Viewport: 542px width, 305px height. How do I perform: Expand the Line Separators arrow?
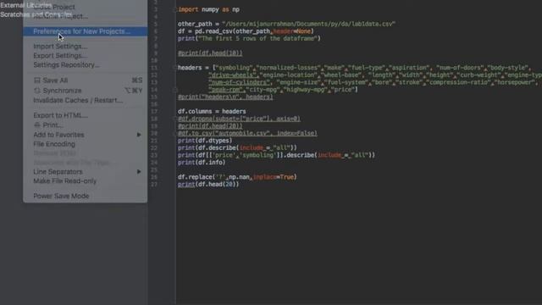139,172
